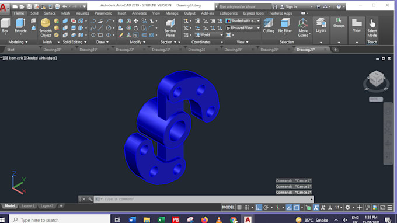Open the Annotate ribbon tab
Viewport: 397px width, 223px height.
pyautogui.click(x=140, y=13)
